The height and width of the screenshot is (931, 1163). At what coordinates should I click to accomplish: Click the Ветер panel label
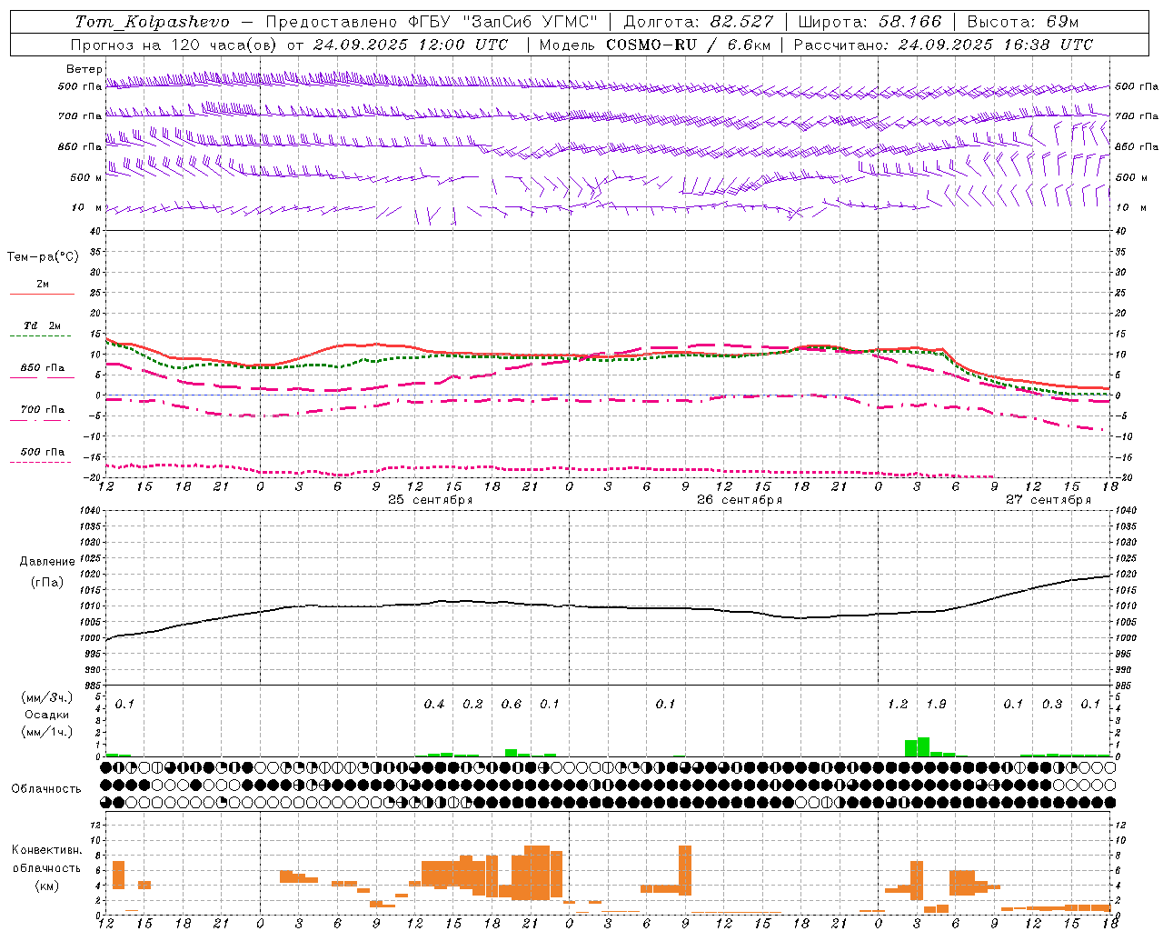tap(84, 69)
